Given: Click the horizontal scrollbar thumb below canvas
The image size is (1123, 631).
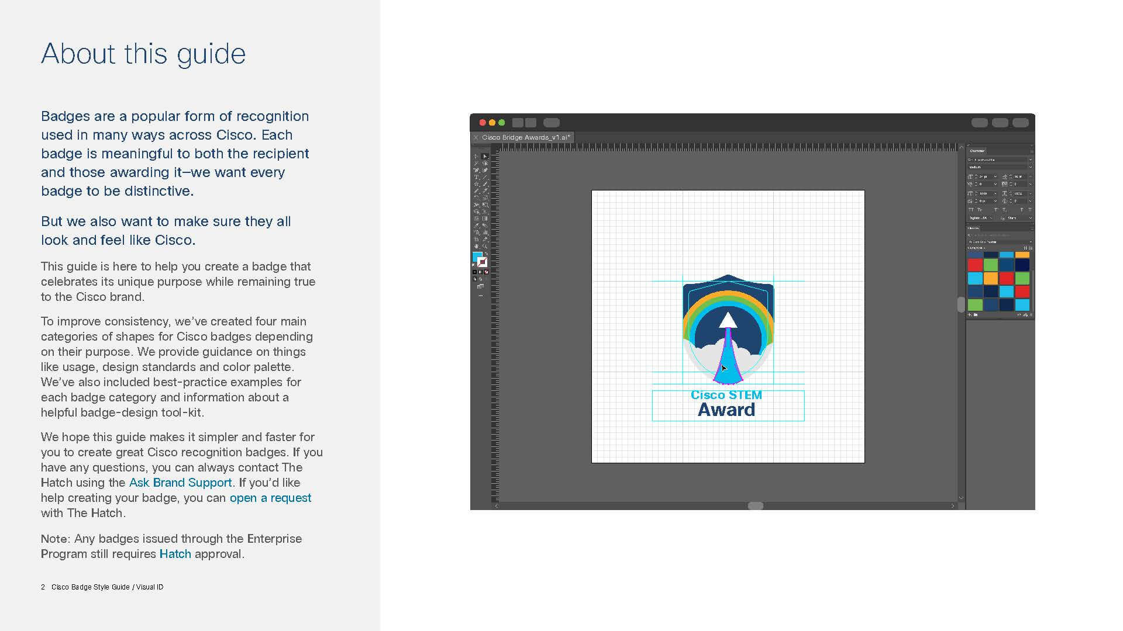Looking at the screenshot, I should click(756, 505).
